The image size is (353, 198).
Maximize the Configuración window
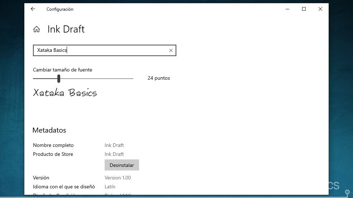[304, 9]
